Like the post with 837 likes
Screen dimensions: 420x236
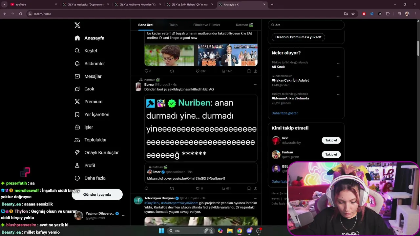(x=200, y=71)
